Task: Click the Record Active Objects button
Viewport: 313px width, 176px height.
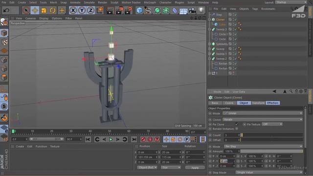Action: point(143,139)
